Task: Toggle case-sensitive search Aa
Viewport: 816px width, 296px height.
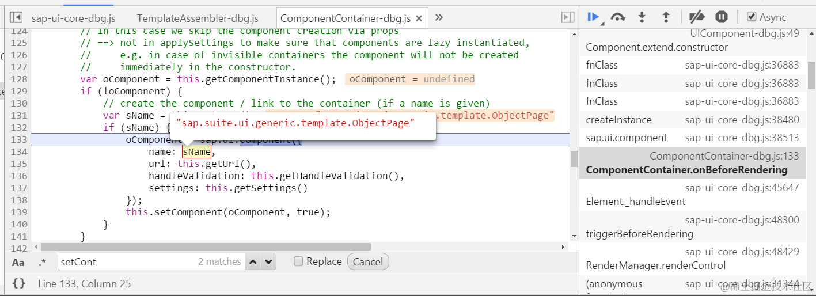Action: coord(18,262)
